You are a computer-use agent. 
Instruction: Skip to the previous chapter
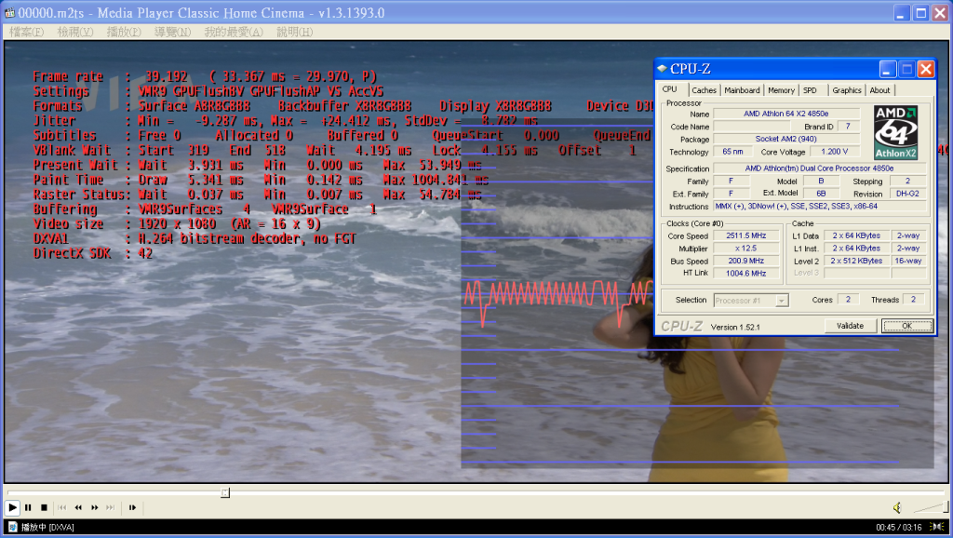[x=62, y=507]
